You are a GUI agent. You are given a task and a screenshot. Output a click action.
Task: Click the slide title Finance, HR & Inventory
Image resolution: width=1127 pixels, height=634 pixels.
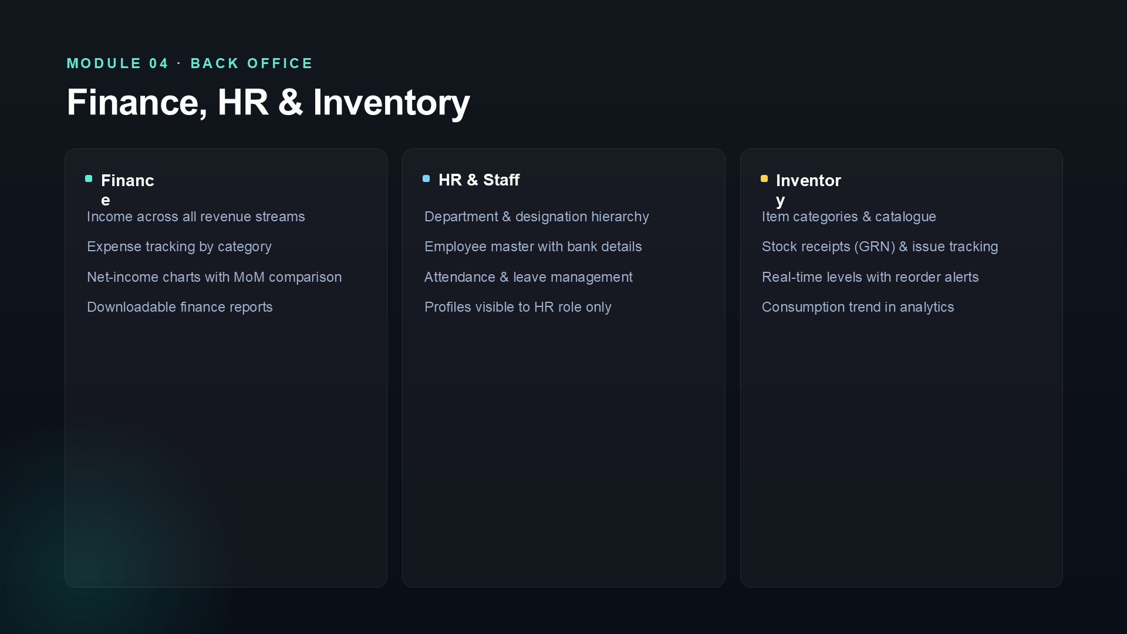268,102
